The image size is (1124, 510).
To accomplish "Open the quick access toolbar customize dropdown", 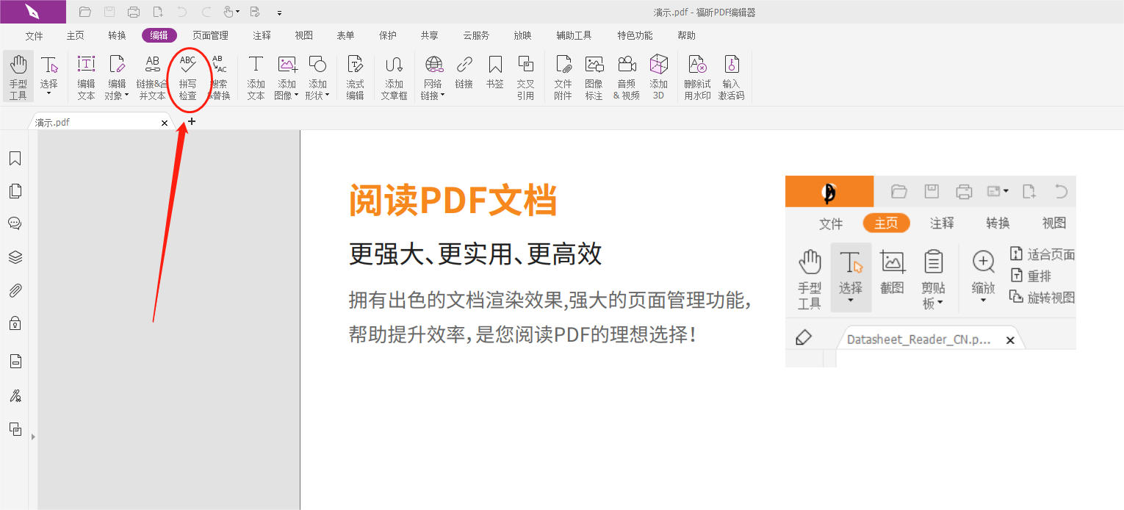I will click(x=279, y=12).
